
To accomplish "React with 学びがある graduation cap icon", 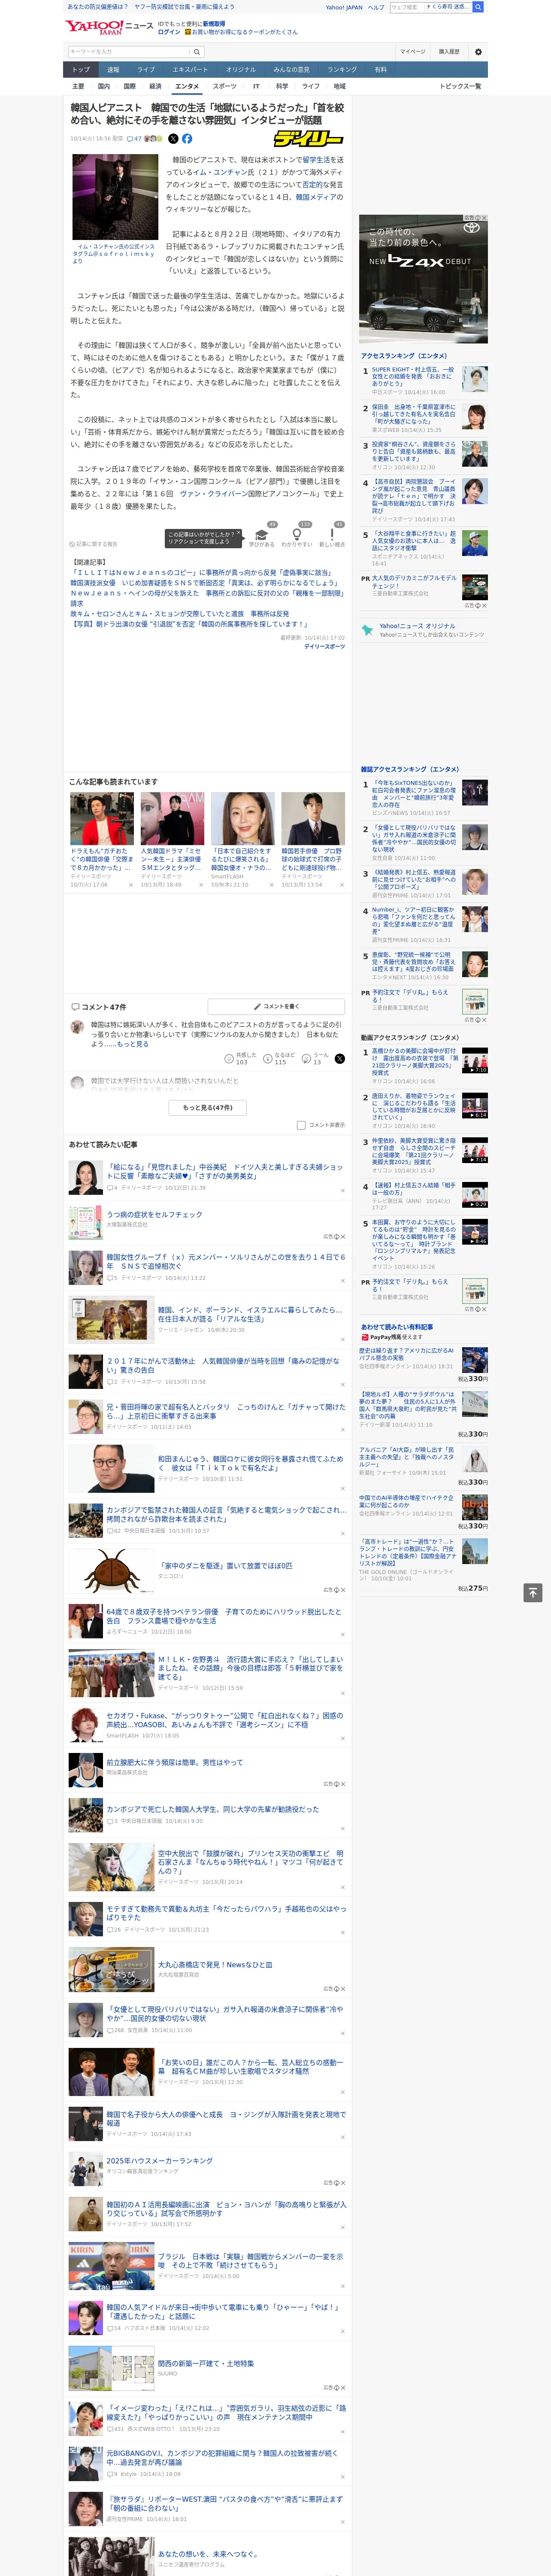I will tap(262, 534).
